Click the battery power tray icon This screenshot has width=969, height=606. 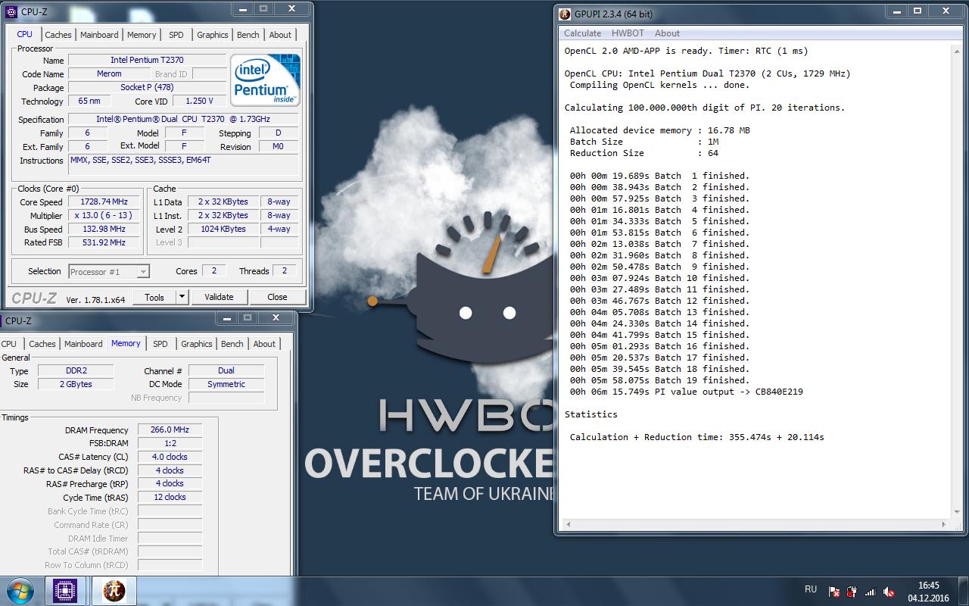(852, 592)
